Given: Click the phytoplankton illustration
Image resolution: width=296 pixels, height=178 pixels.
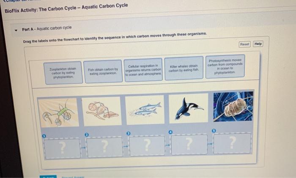Looking at the screenshot, I should point(58,112).
